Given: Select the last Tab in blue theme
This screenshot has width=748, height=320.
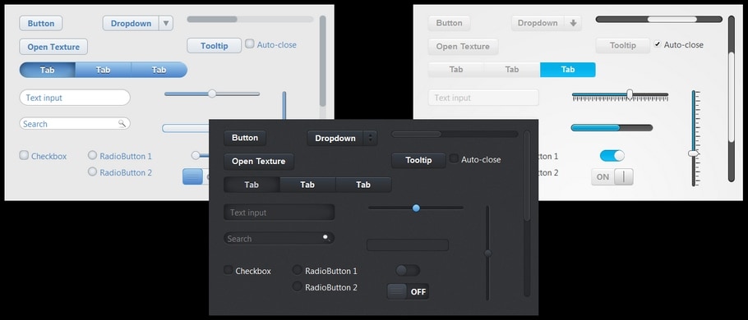Looking at the screenshot, I should [159, 70].
